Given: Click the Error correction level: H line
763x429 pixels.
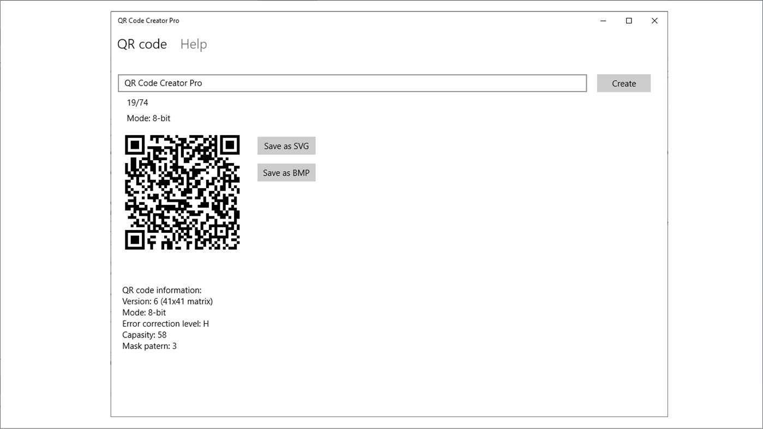Looking at the screenshot, I should coord(166,323).
